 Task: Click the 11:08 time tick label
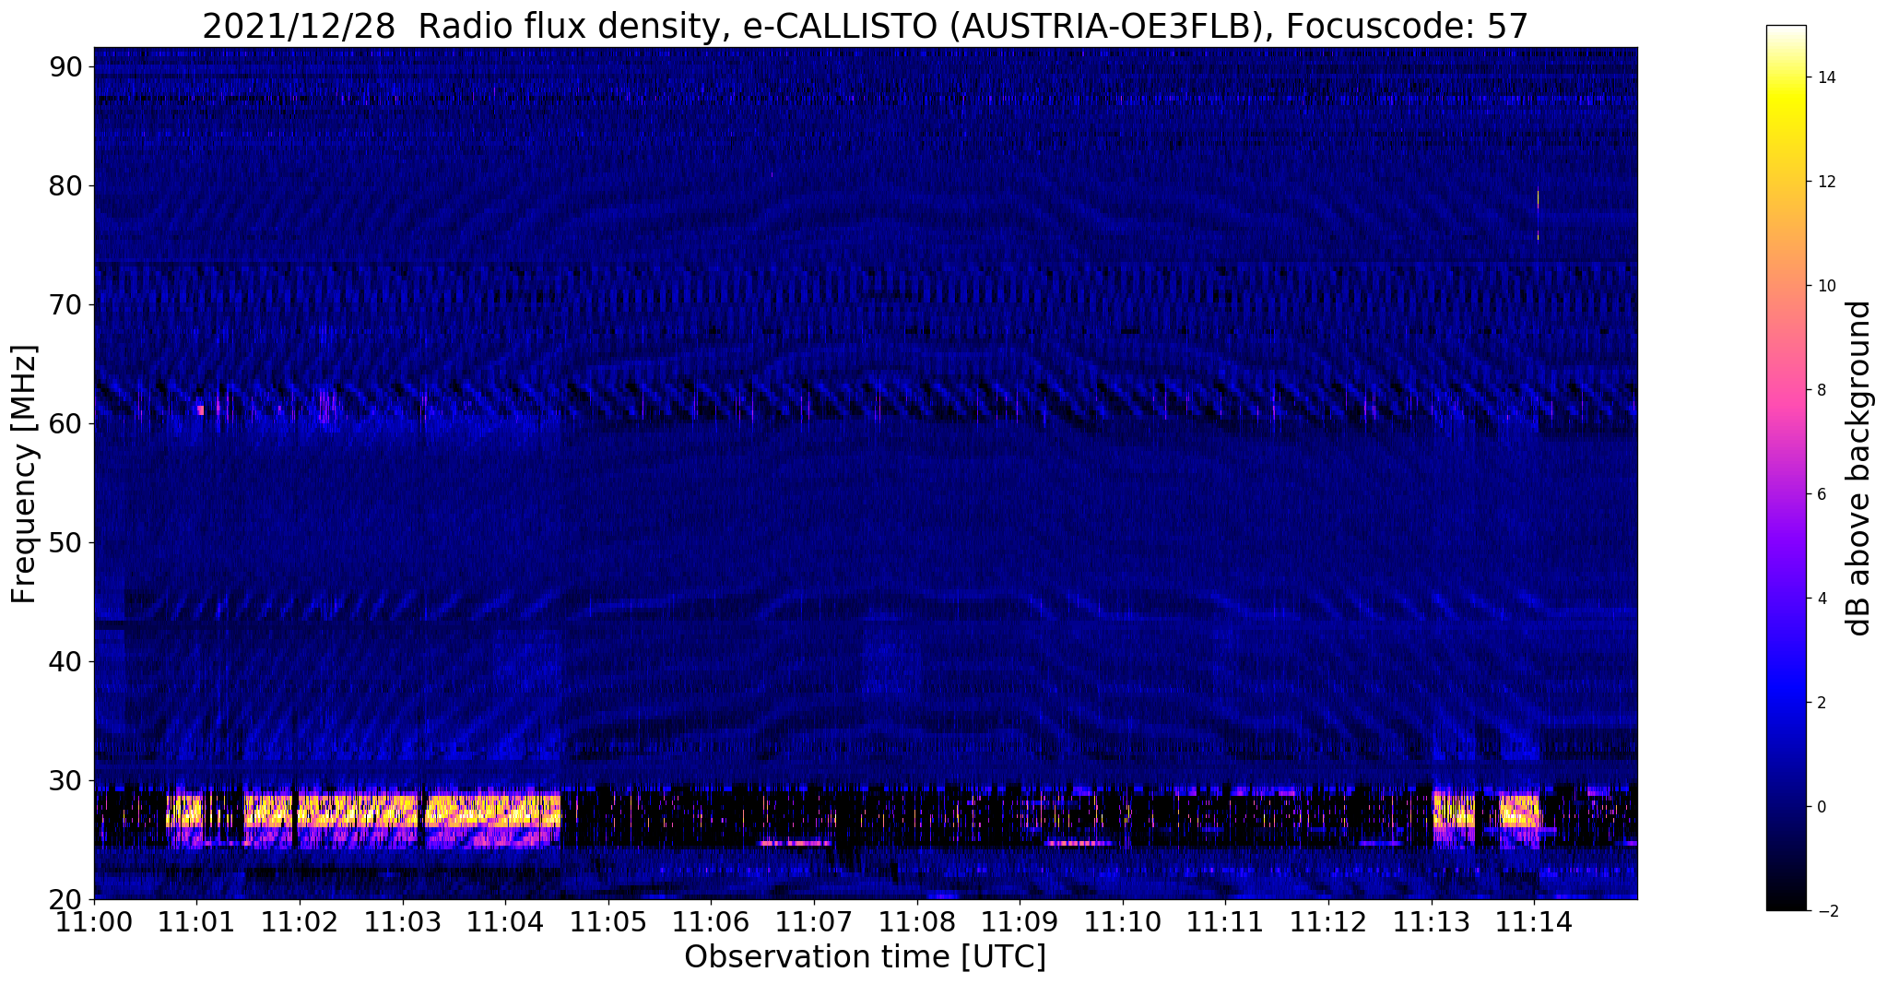(x=916, y=921)
